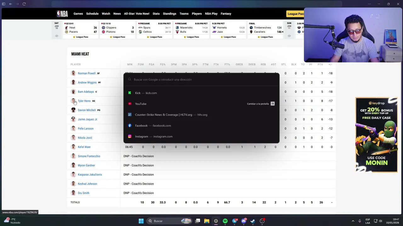Viewport: 403px width, 226px height.
Task: Click the Windows taskbar Buscar search box
Action: pyautogui.click(x=170, y=221)
